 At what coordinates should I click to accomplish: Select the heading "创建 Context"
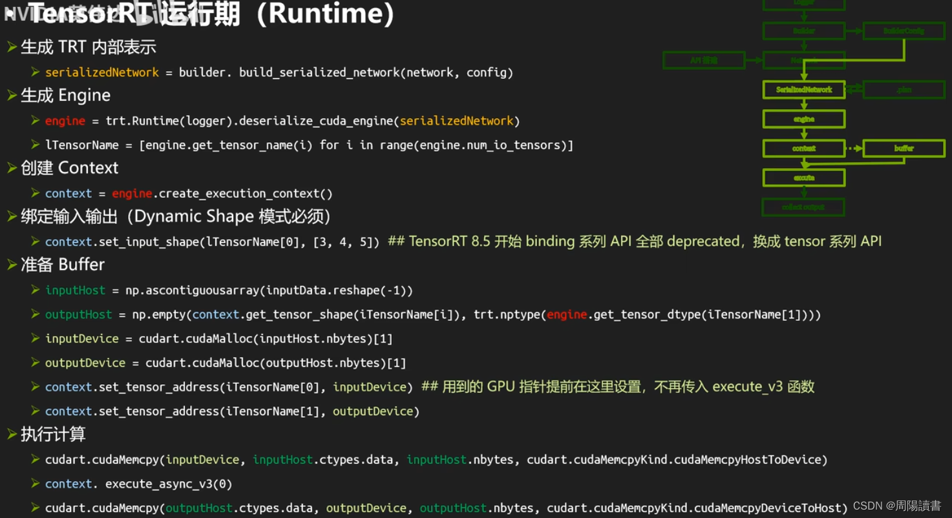70,168
